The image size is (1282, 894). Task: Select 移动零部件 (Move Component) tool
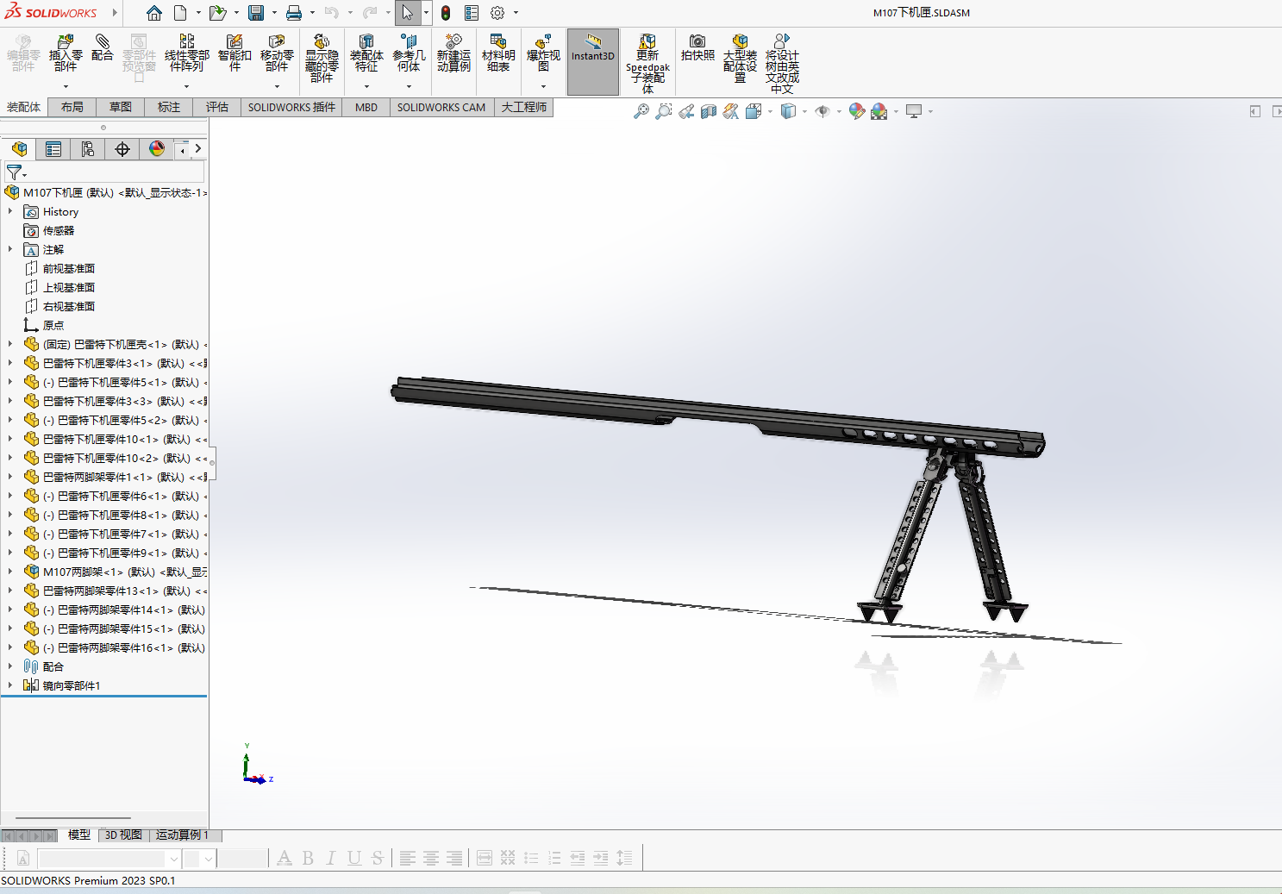[277, 53]
